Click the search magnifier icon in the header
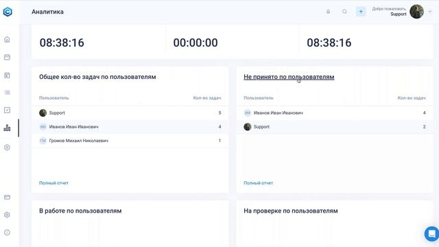 coord(344,12)
